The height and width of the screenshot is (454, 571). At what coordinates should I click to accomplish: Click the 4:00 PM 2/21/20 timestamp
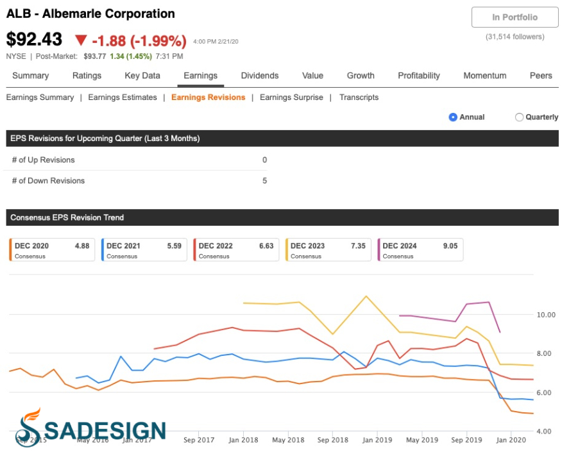(216, 42)
